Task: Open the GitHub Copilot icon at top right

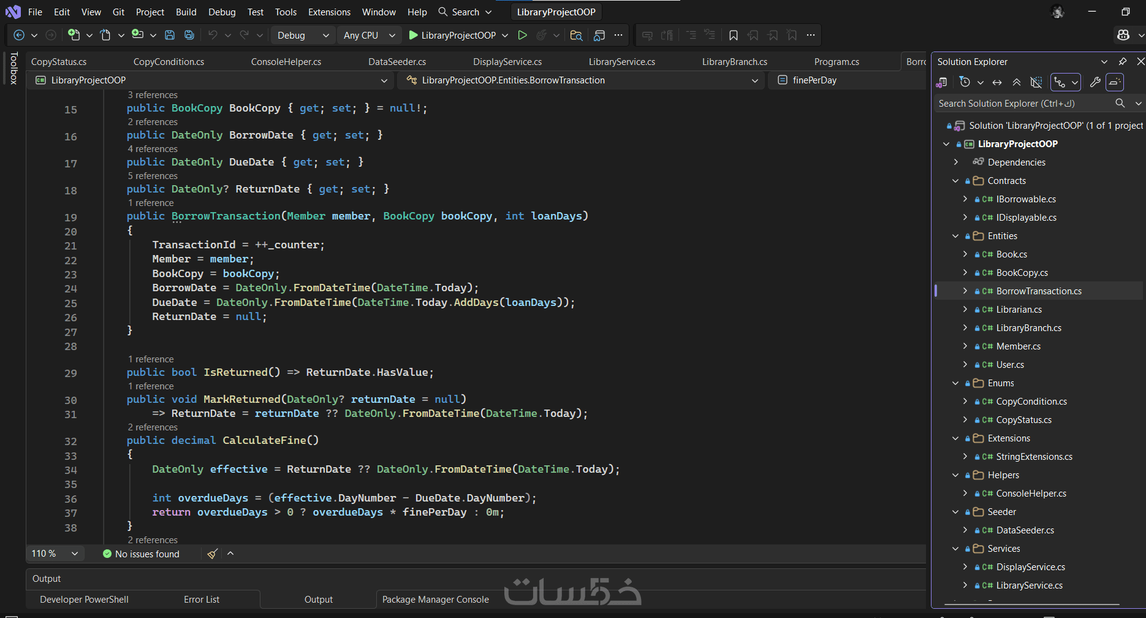Action: point(1123,36)
